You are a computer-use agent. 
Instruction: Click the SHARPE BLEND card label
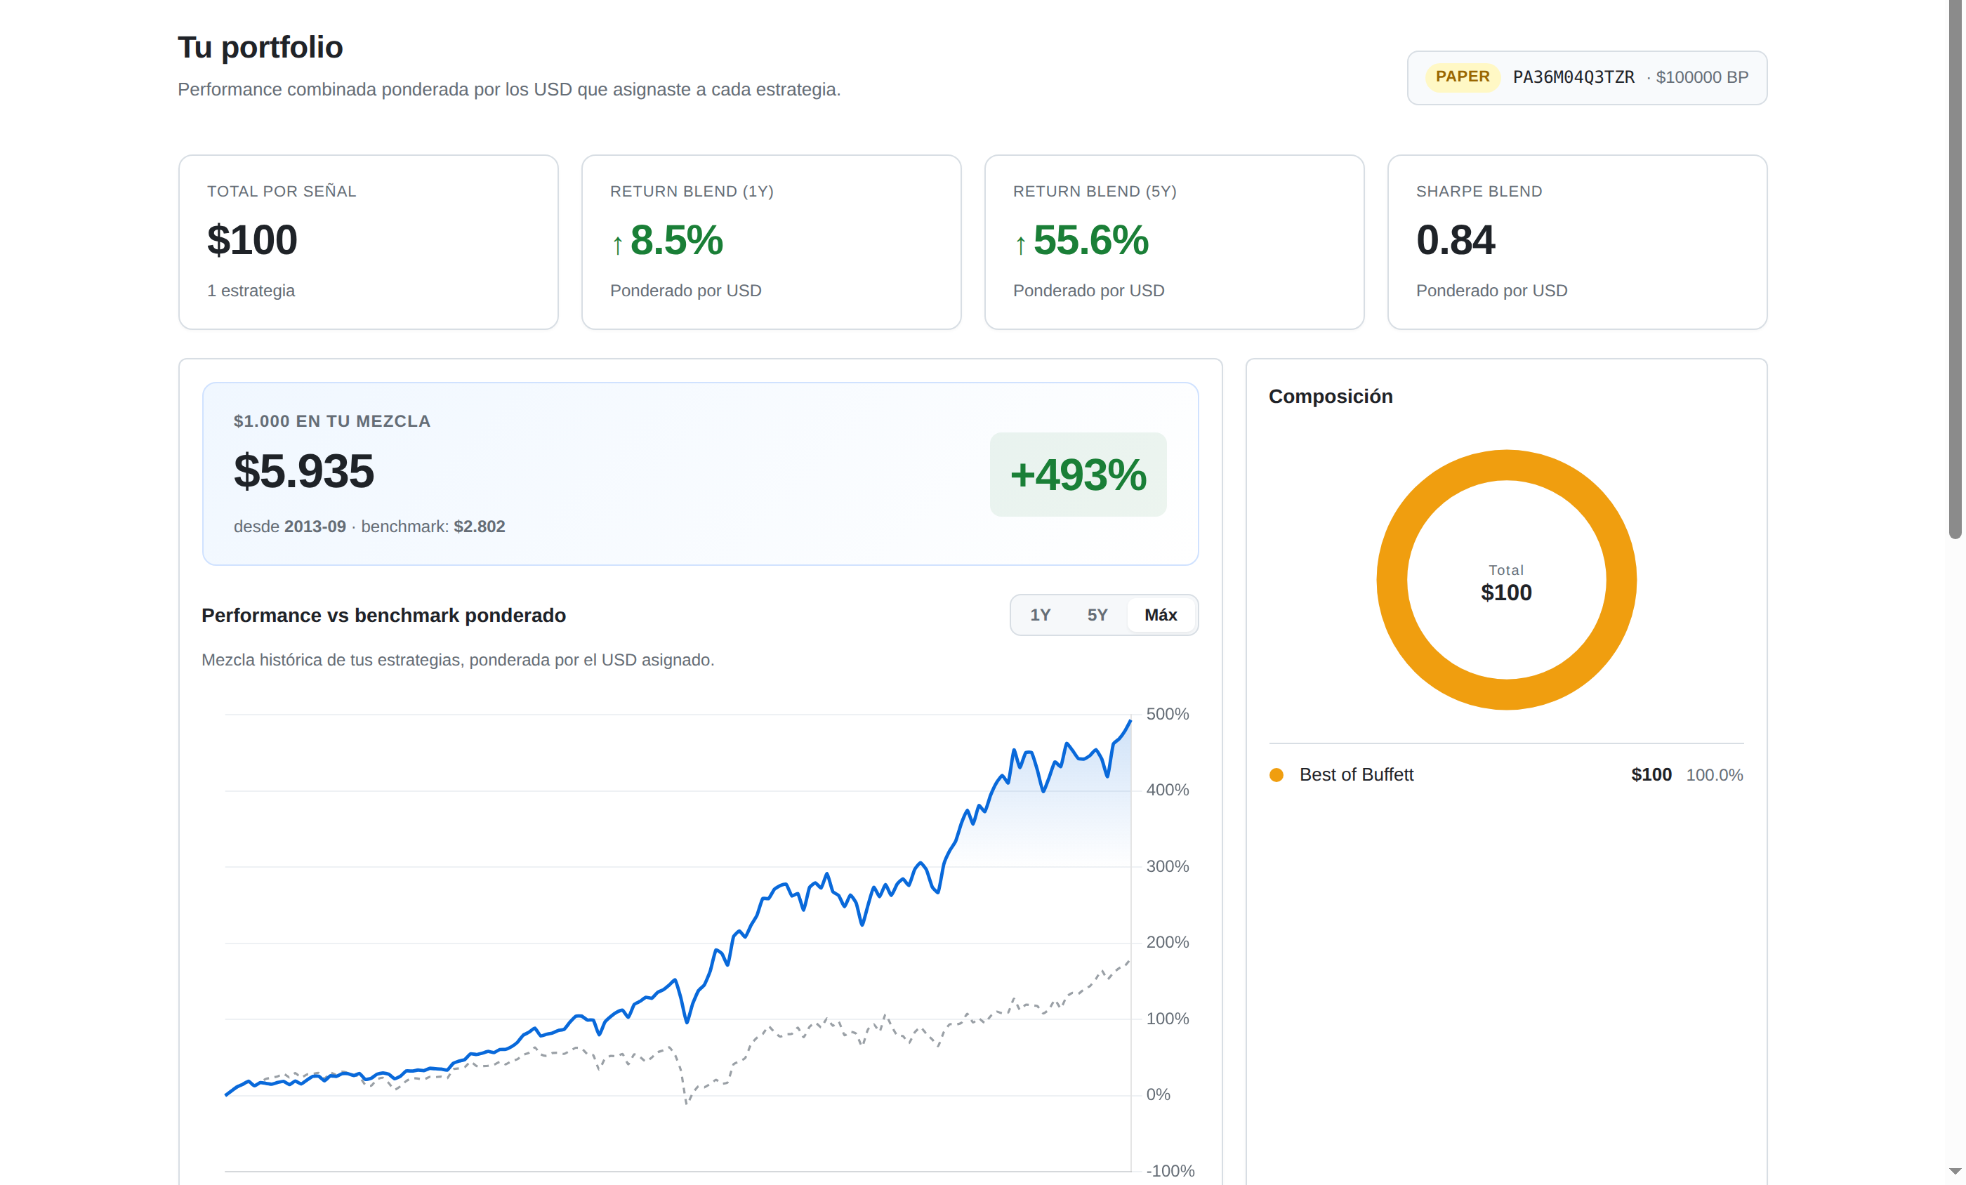point(1479,192)
